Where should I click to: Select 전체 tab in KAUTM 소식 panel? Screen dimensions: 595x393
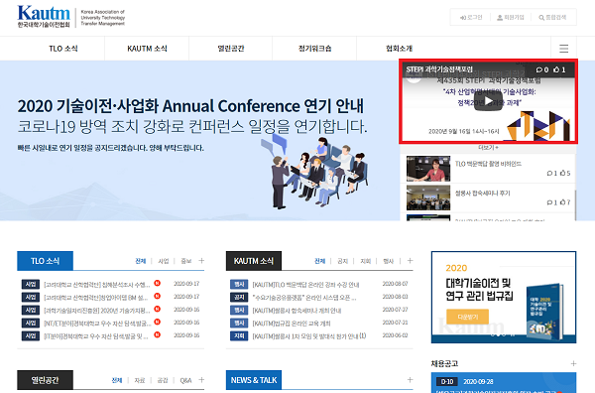click(x=320, y=261)
